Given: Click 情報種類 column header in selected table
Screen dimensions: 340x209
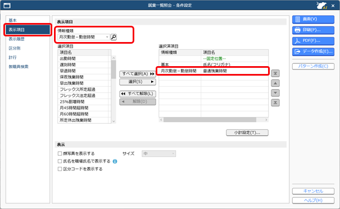Looking at the screenshot, I should (x=180, y=53).
